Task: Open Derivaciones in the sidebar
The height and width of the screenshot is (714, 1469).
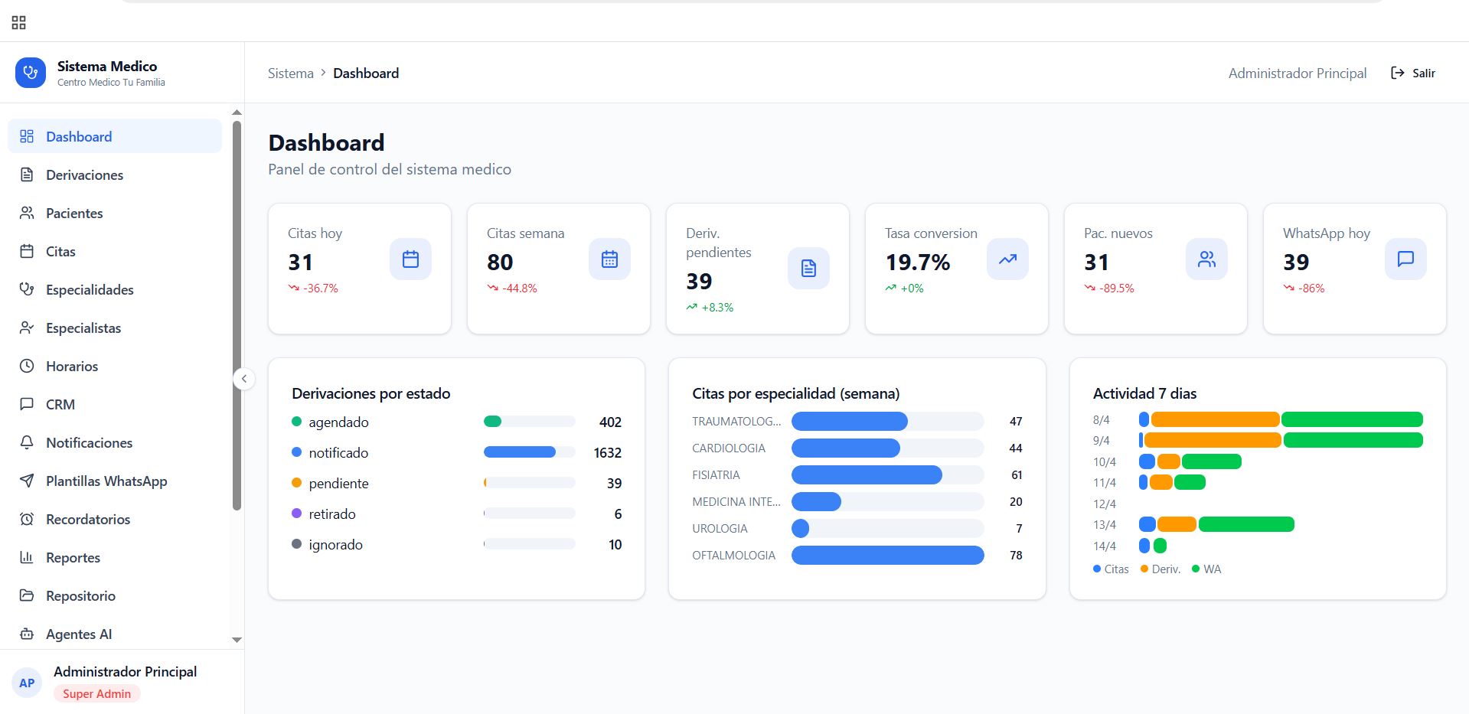Action: (x=84, y=175)
